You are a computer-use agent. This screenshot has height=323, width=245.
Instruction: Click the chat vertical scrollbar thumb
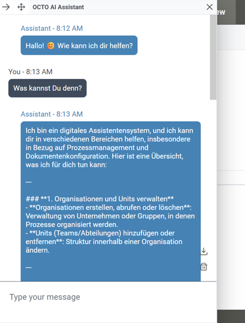tap(213, 57)
